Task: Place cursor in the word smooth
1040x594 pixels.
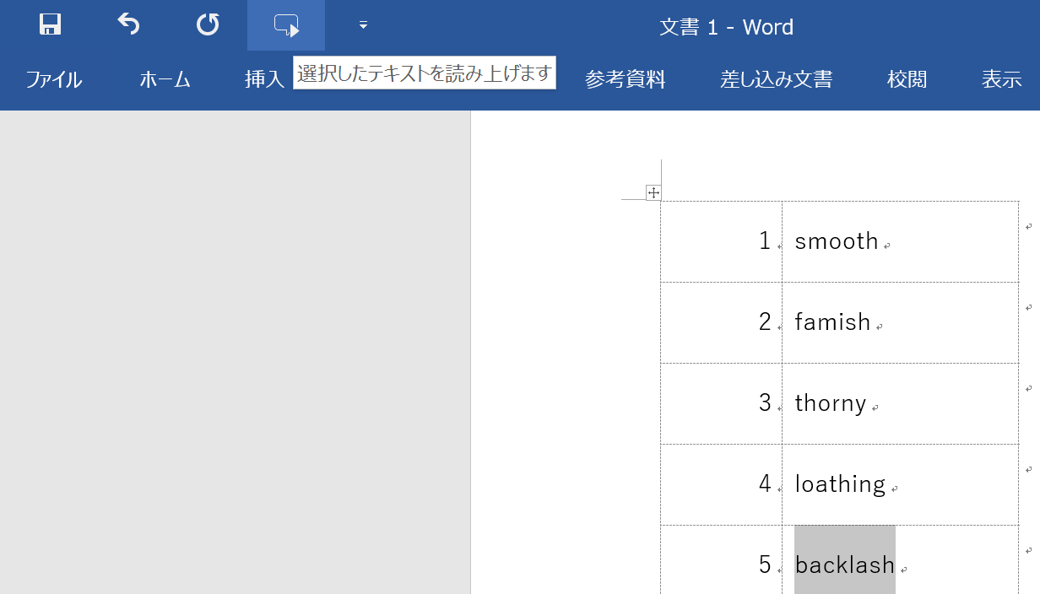Action: tap(837, 242)
